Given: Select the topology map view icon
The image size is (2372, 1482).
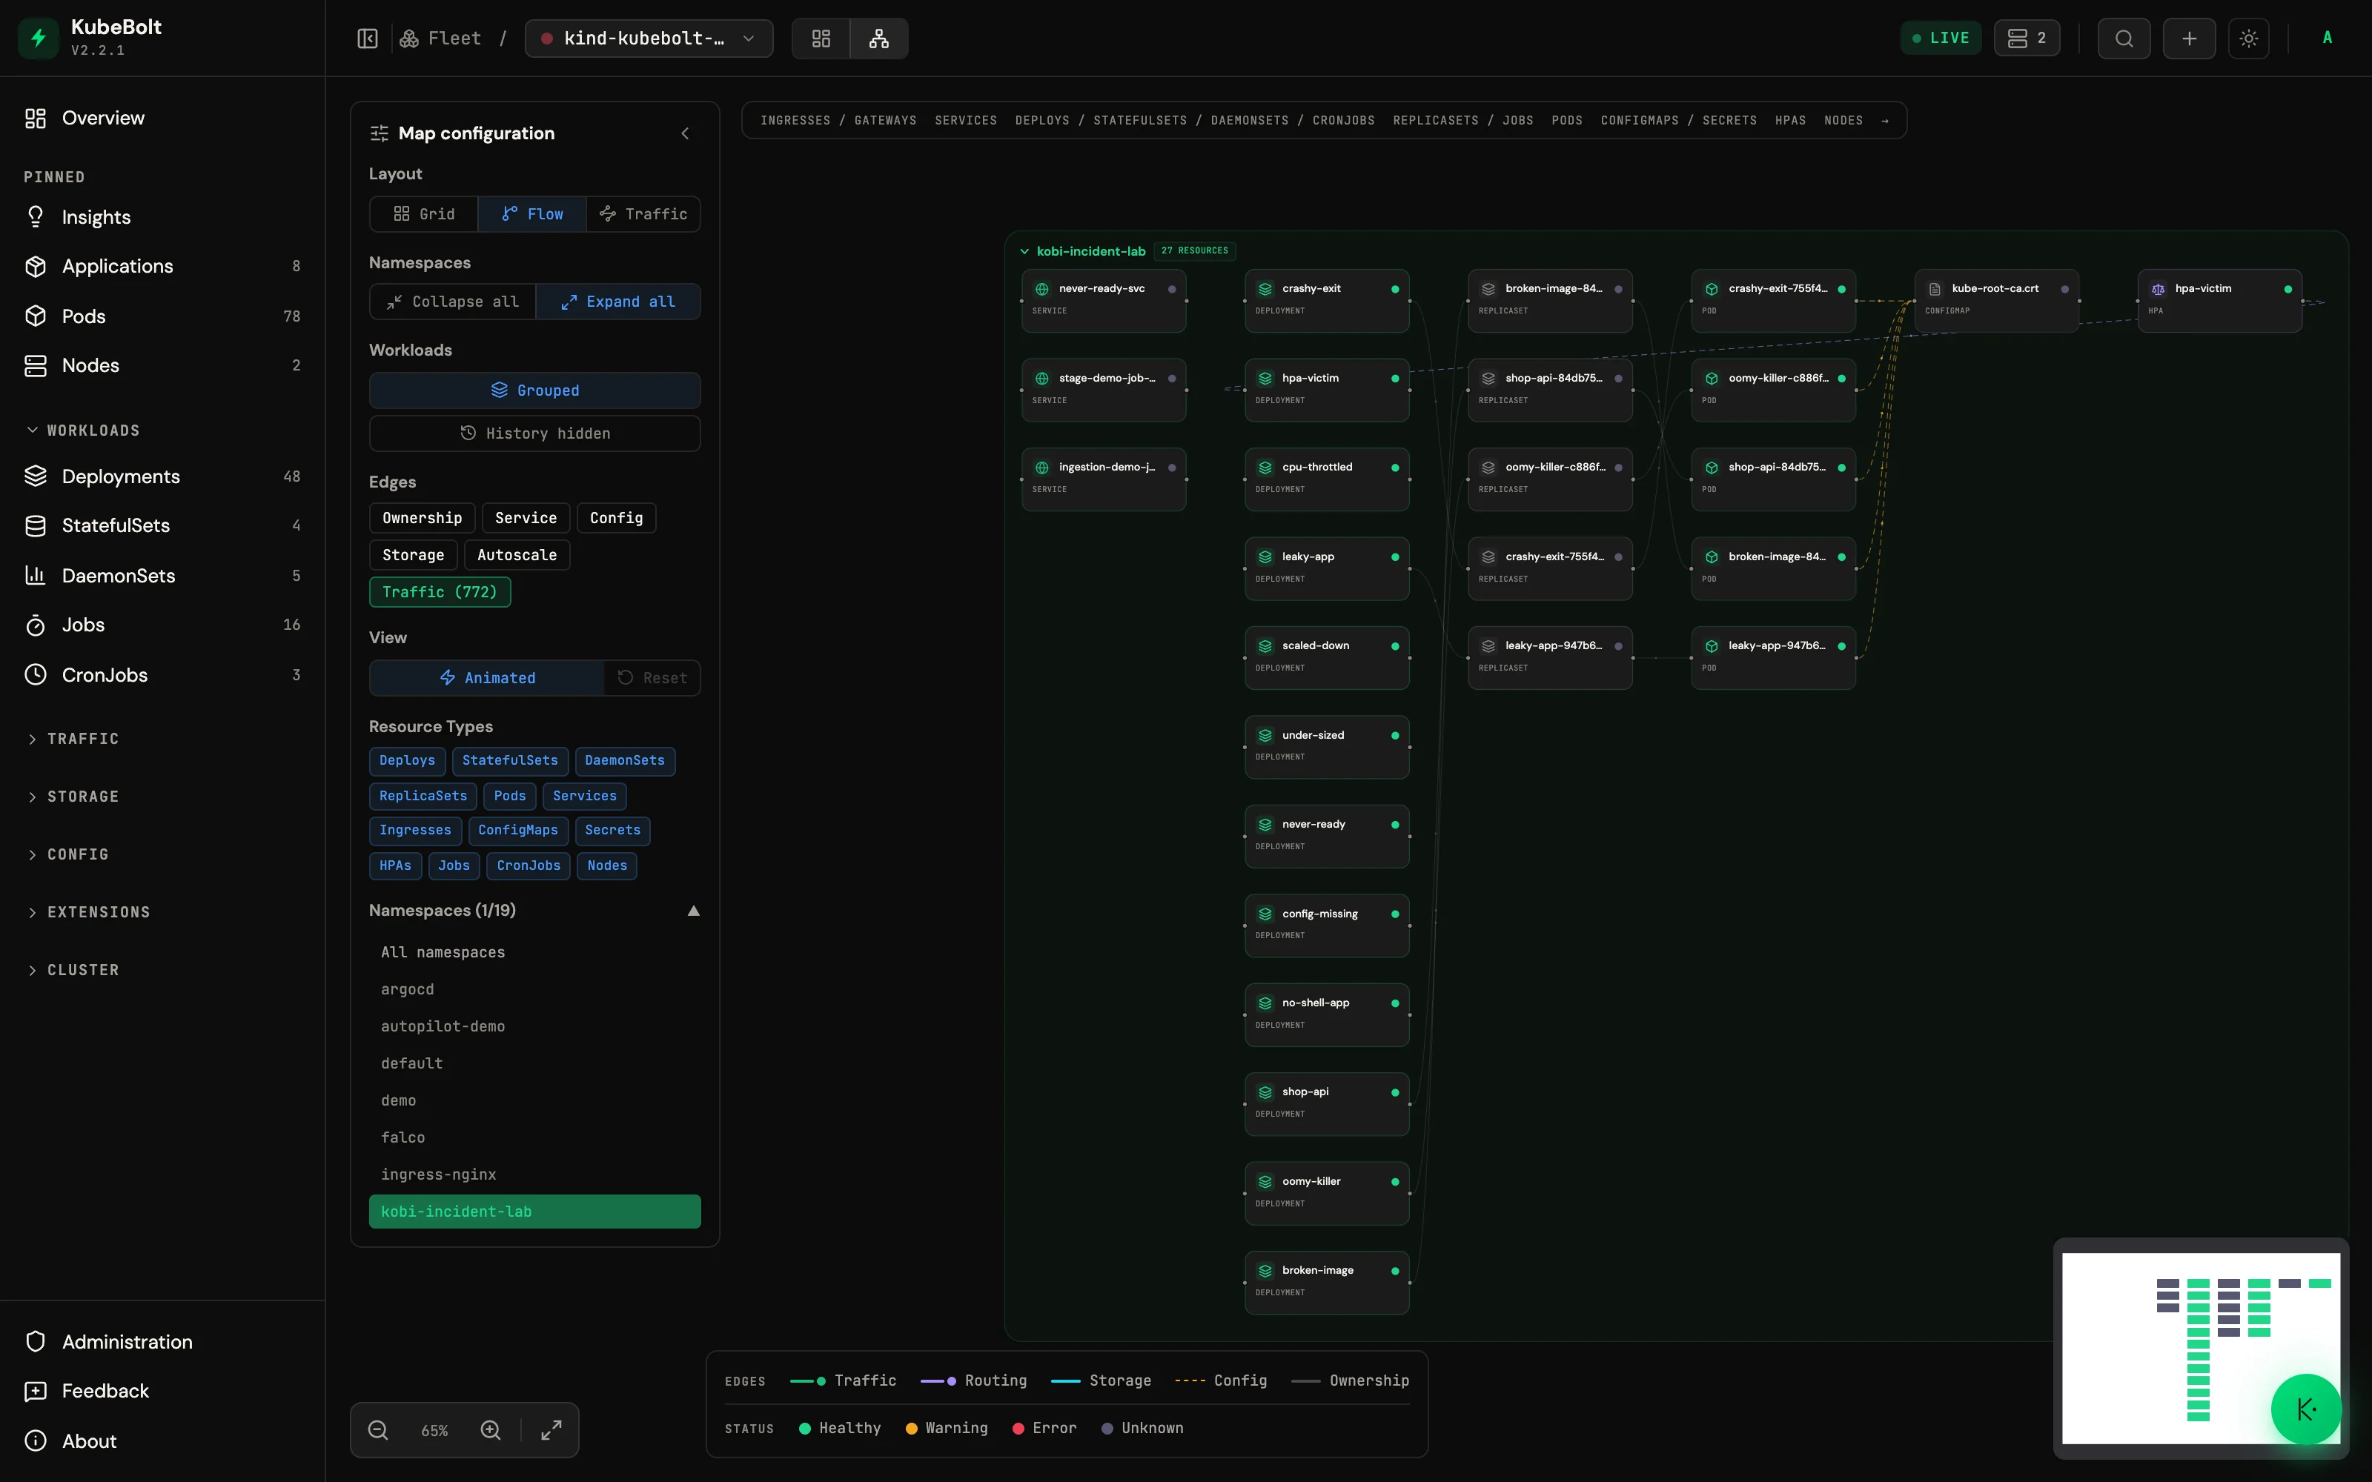Looking at the screenshot, I should tap(879, 39).
